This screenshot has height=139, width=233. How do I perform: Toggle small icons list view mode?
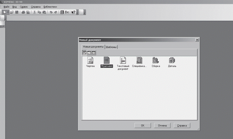coord(89,53)
